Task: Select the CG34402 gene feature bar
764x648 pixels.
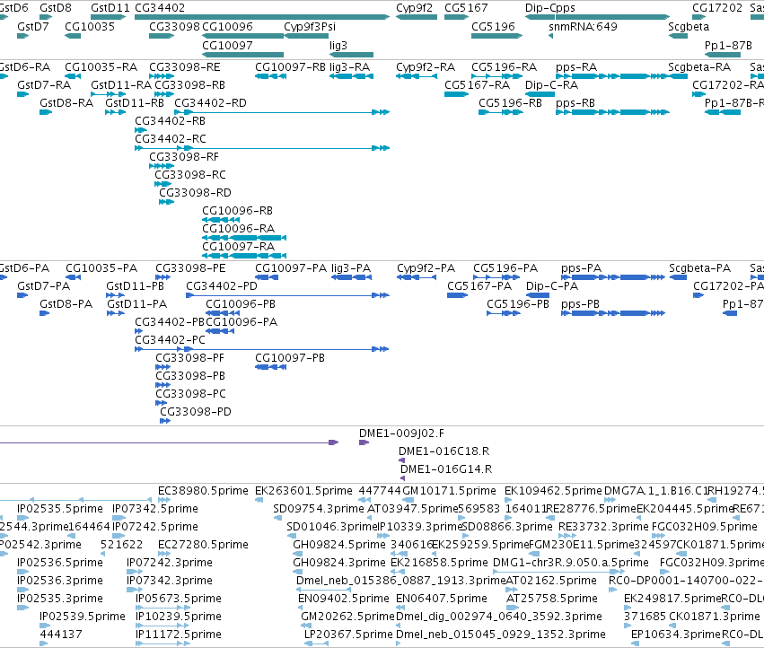Action: pyautogui.click(x=262, y=17)
